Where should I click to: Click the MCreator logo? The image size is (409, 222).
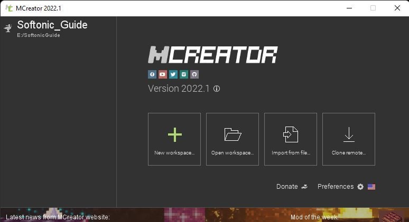(x=213, y=55)
